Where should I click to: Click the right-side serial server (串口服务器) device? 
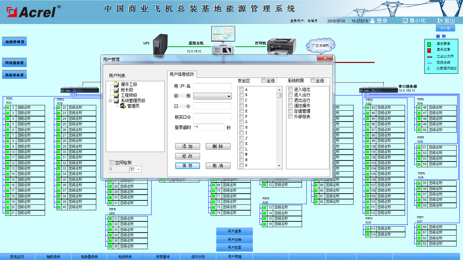[x=378, y=90]
